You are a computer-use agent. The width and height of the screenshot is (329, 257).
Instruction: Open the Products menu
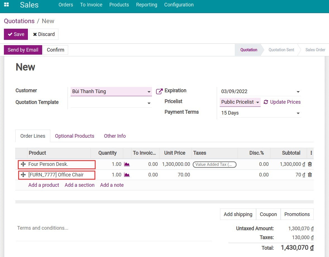pyautogui.click(x=119, y=5)
